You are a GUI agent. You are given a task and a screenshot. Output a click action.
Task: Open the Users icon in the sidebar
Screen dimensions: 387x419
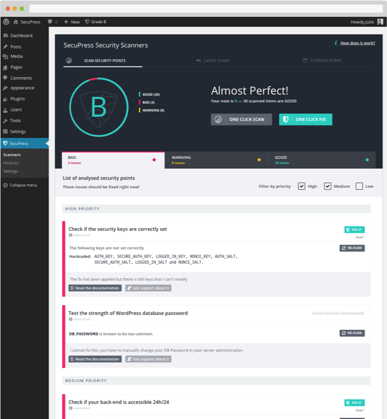[x=5, y=110]
